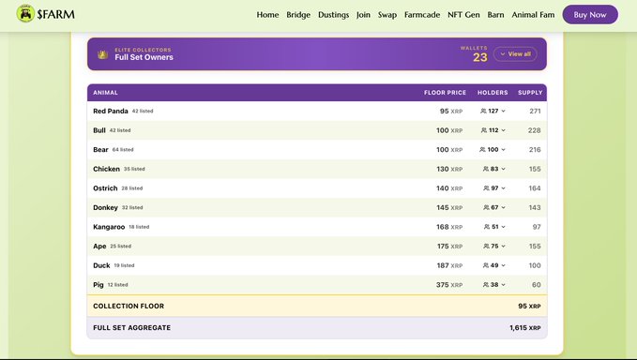Click the 12 listed label for Pig
Image resolution: width=637 pixels, height=360 pixels.
(x=117, y=284)
